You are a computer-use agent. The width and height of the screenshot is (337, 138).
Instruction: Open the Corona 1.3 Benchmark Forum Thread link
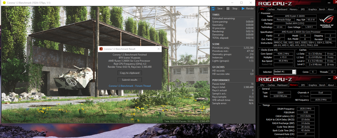click(x=130, y=86)
